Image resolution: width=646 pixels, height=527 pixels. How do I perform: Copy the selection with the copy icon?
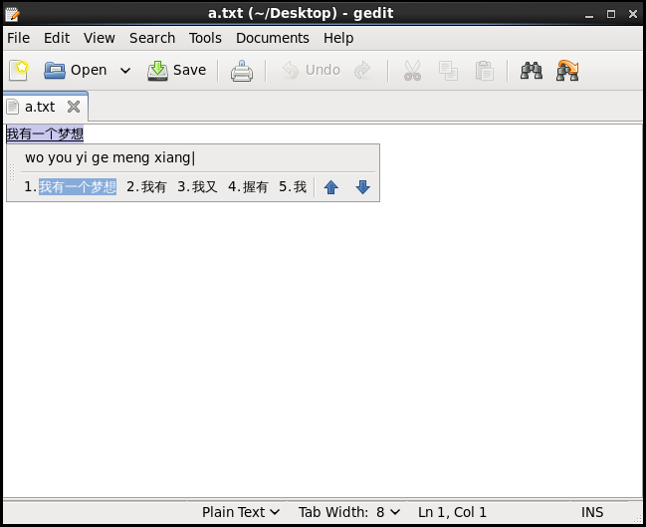coord(448,71)
